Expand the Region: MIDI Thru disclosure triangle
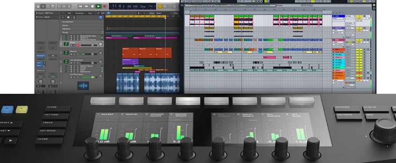 37,13
